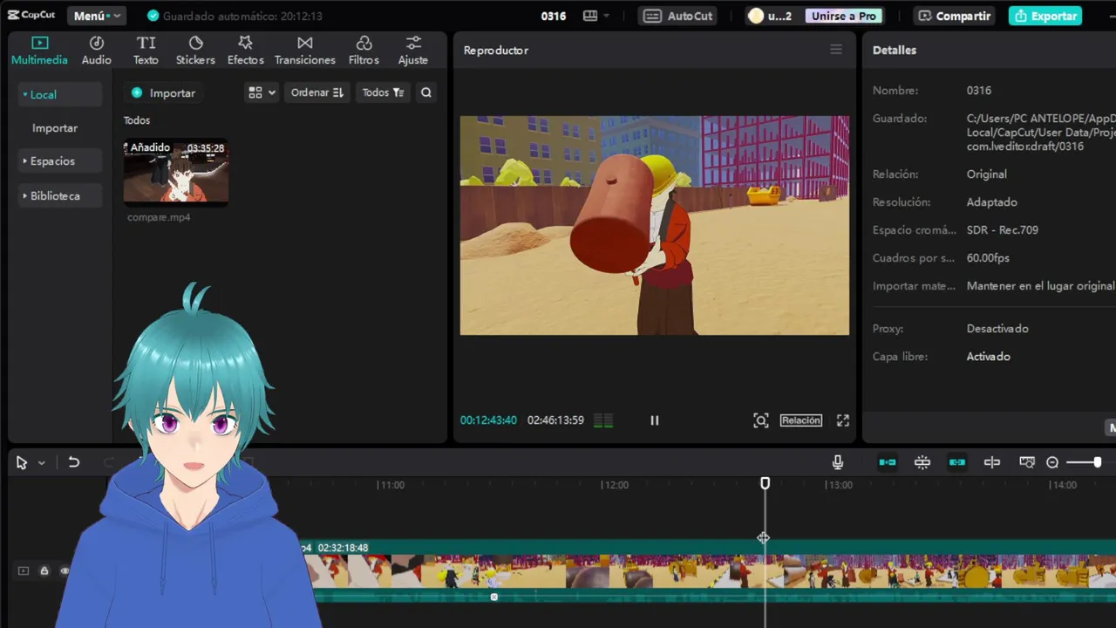The width and height of the screenshot is (1116, 628).
Task: Click the Exportar button
Action: tap(1045, 16)
